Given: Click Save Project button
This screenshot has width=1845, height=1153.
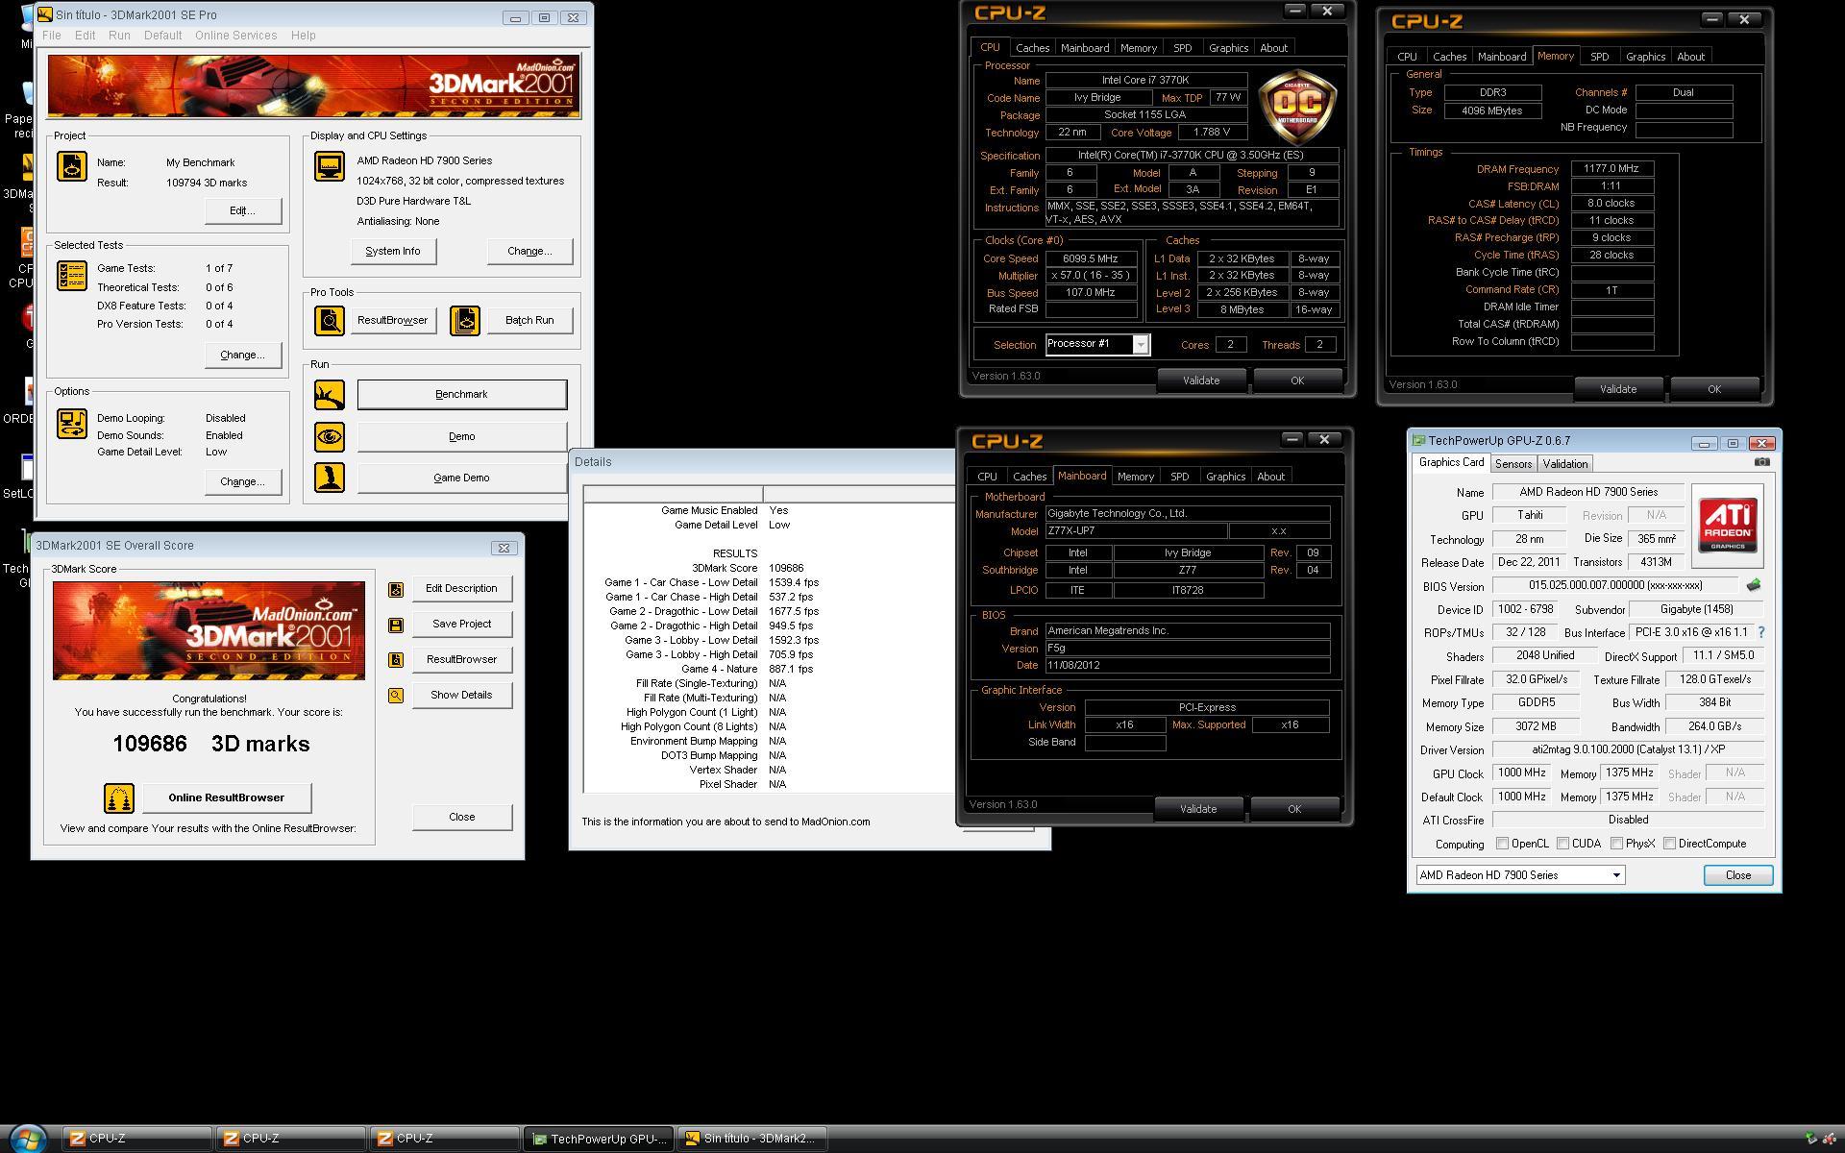Looking at the screenshot, I should point(462,624).
